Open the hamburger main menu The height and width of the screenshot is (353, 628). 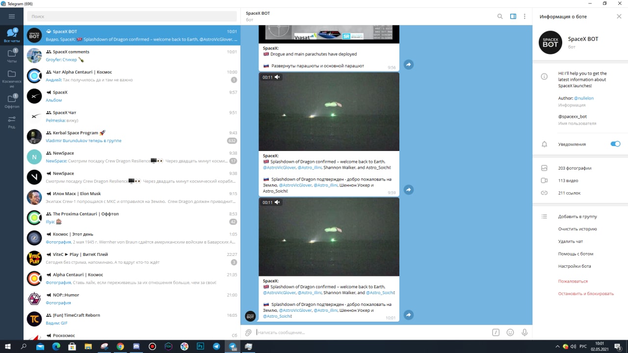point(12,16)
